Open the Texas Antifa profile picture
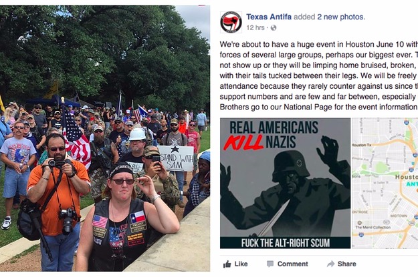The width and height of the screenshot is (418, 277). pos(231,22)
